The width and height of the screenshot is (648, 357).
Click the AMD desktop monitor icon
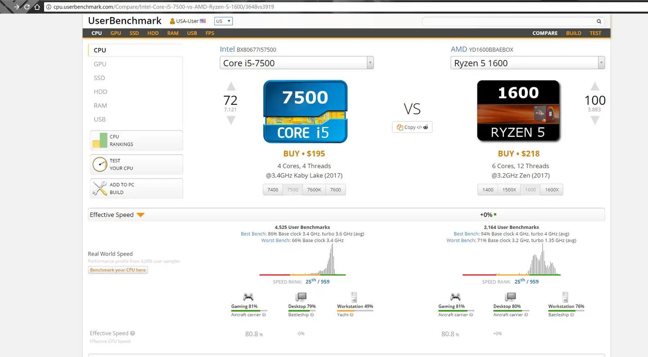point(510,297)
